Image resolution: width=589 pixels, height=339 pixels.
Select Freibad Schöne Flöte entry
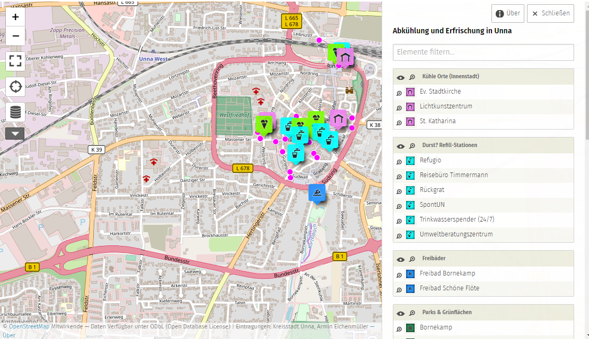point(449,288)
